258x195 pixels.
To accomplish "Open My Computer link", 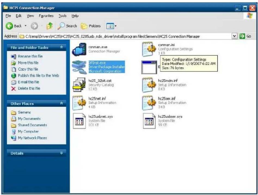I will coord(28,131).
